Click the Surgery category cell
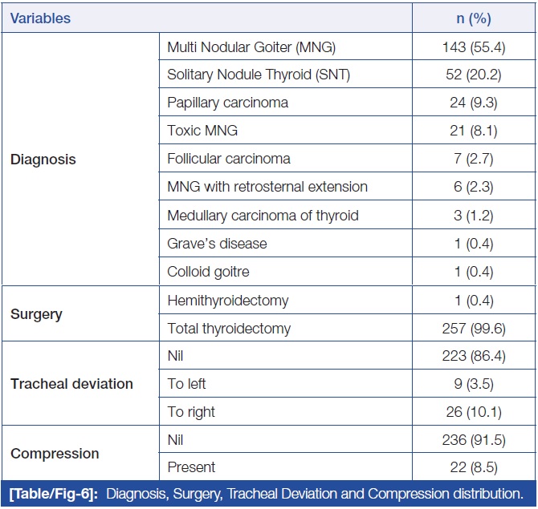Image resolution: width=538 pixels, height=509 pixels. [37, 314]
